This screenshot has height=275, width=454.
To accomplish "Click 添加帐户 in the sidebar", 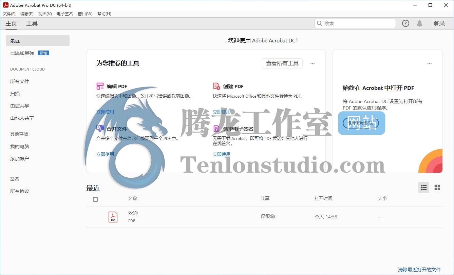I will coord(20,159).
